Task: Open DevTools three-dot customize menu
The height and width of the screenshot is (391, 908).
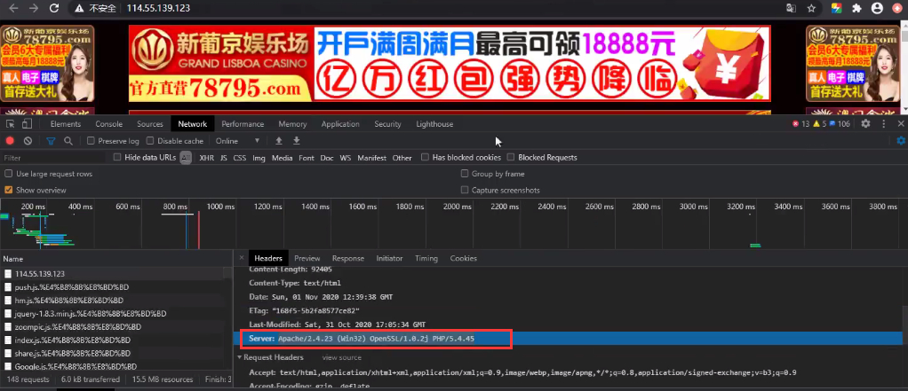Action: [x=885, y=124]
